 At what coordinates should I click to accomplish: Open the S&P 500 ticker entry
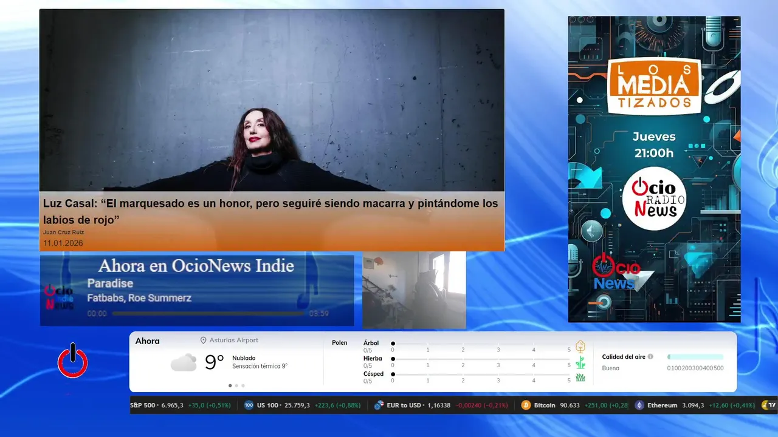(181, 405)
